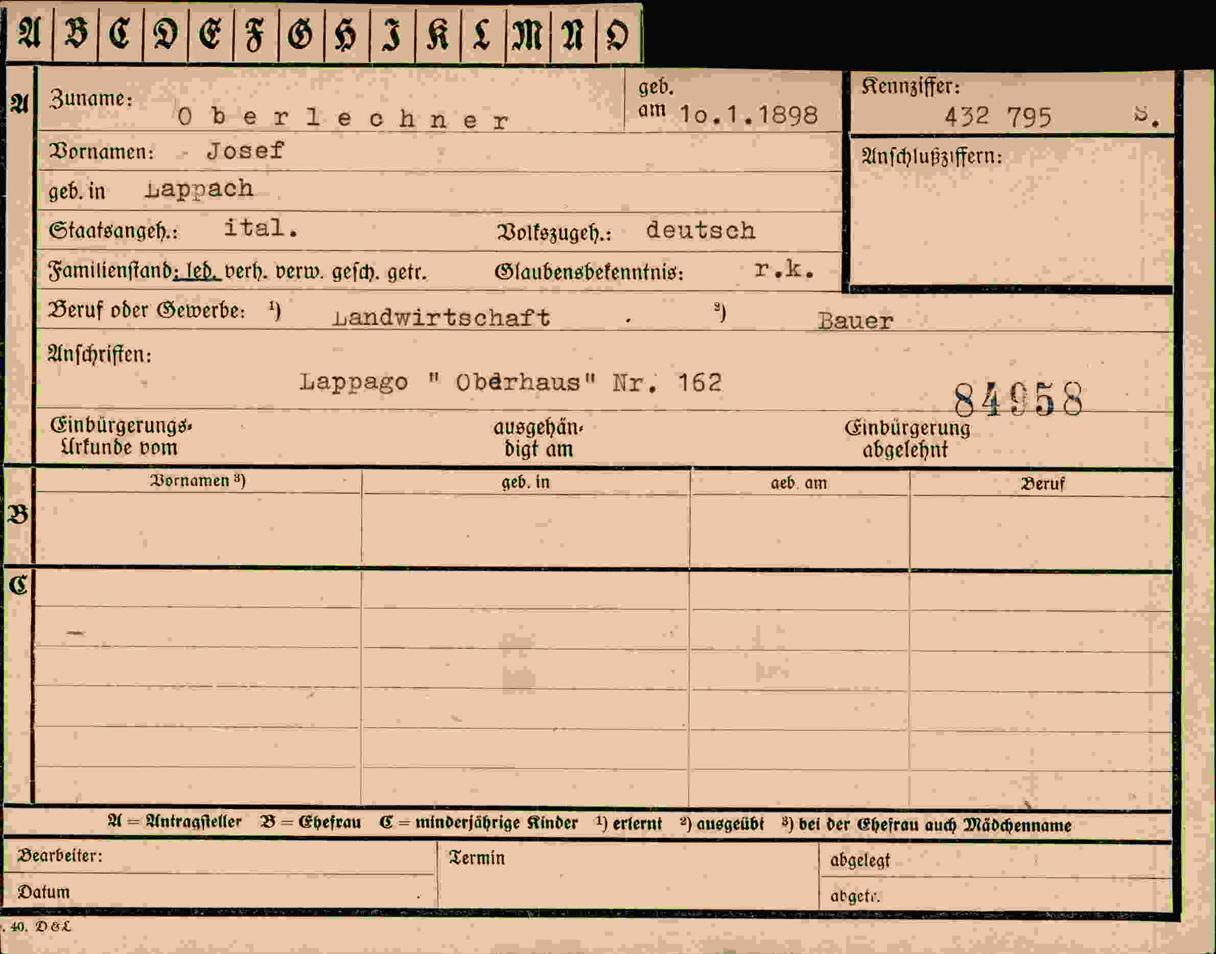
Task: Click the section B margin marker
Action: coord(18,514)
